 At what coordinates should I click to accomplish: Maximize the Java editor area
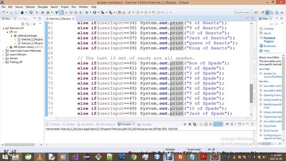point(252,18)
